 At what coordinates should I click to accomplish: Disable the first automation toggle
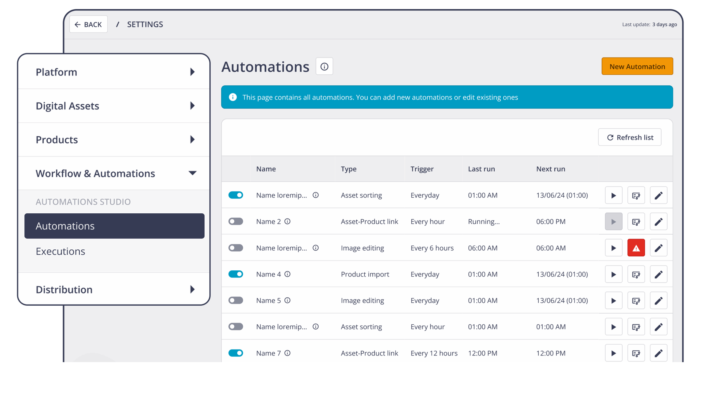(235, 195)
